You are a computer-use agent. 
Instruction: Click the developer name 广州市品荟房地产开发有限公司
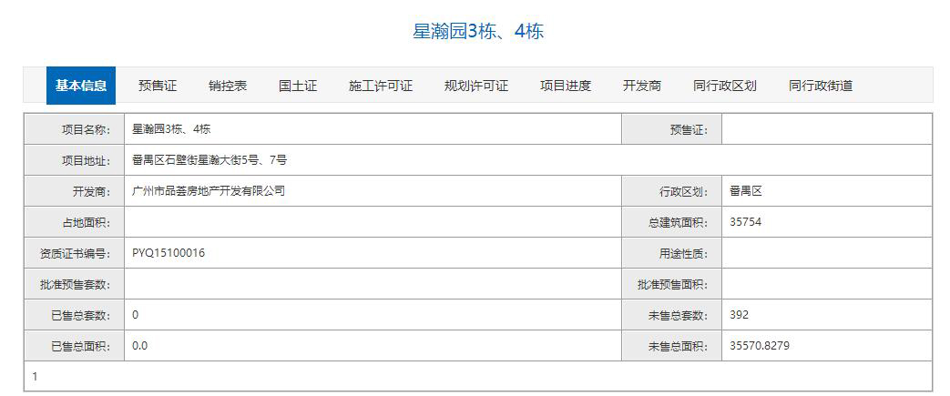pyautogui.click(x=209, y=191)
